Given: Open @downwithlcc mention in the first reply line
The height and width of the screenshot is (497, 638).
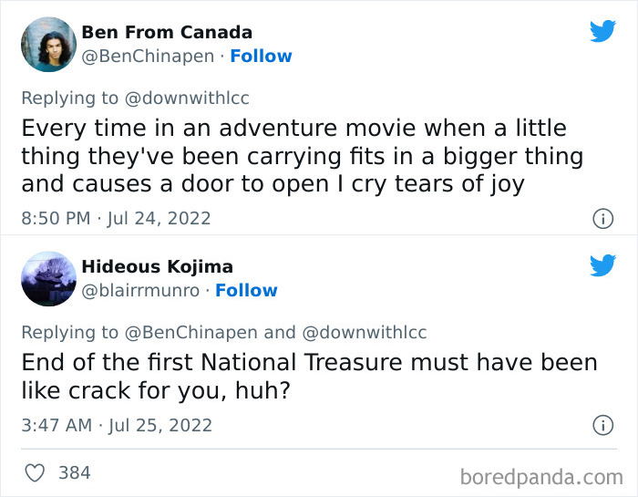Looking at the screenshot, I should (186, 98).
